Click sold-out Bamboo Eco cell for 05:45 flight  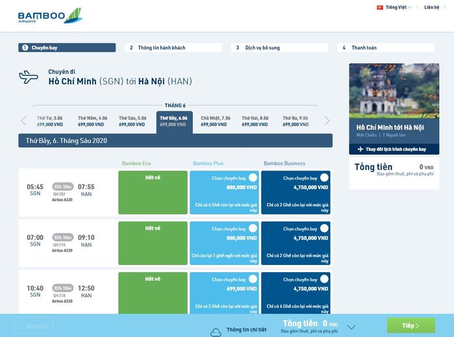153,192
